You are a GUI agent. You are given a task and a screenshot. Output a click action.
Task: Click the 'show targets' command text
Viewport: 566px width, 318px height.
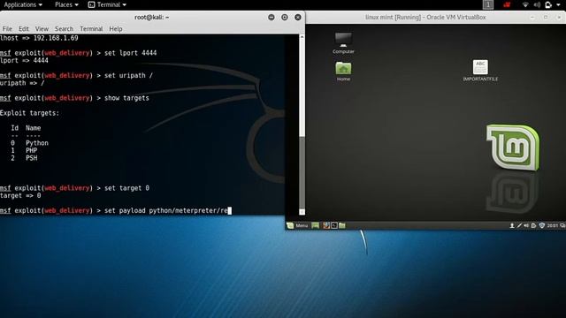click(x=126, y=98)
